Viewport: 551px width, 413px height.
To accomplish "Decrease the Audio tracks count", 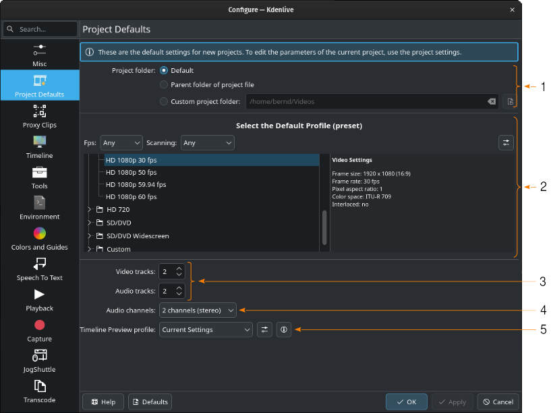I will [179, 294].
